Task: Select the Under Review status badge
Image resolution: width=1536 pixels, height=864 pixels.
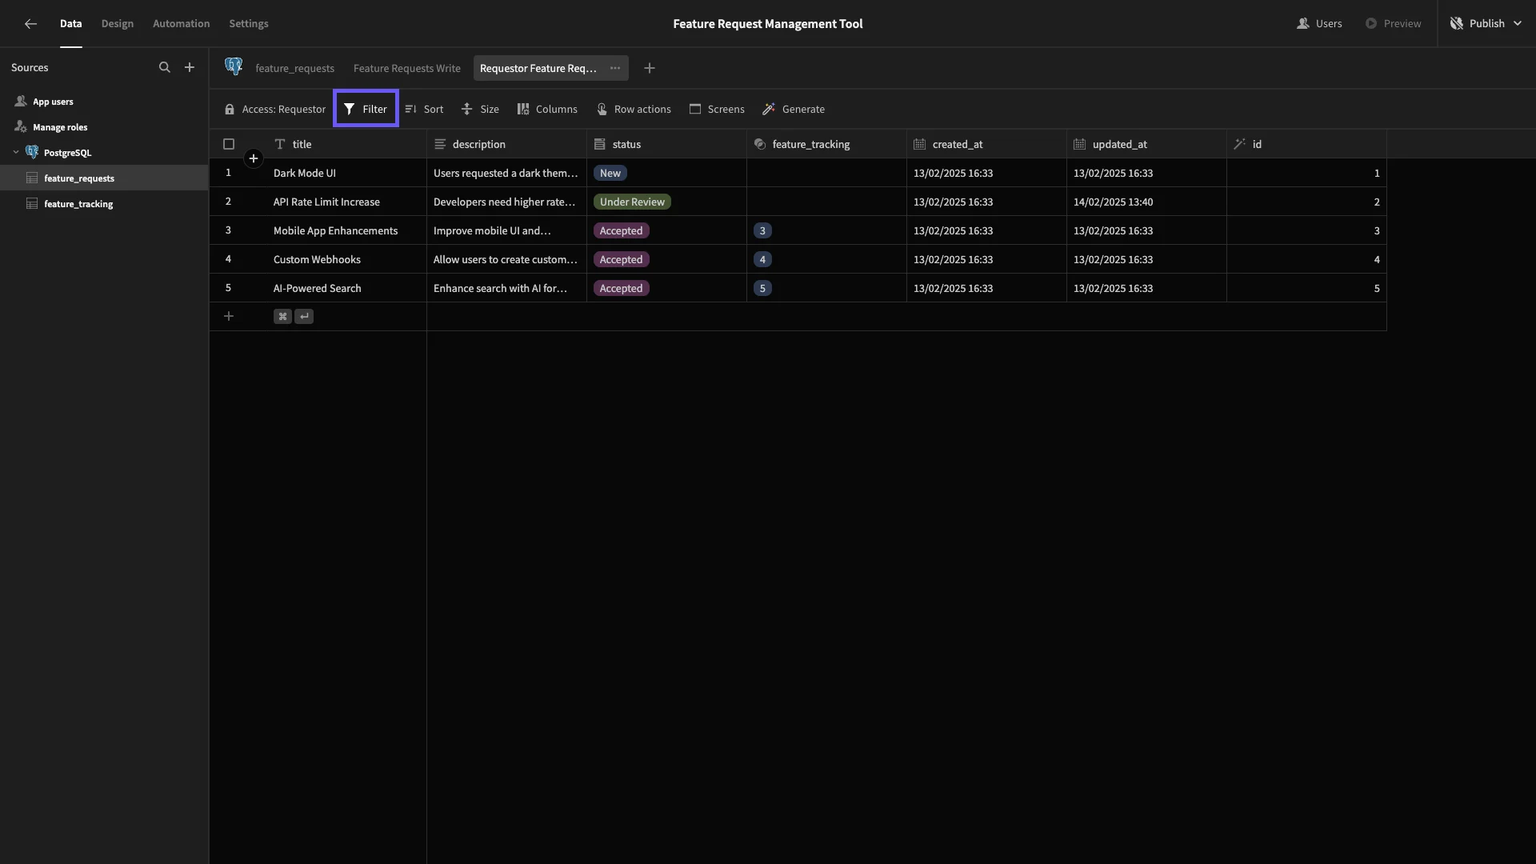Action: tap(632, 202)
